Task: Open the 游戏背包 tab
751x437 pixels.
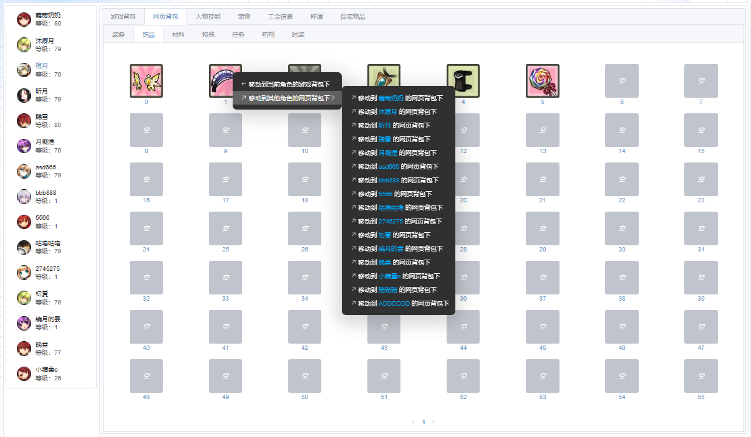Action: (123, 17)
